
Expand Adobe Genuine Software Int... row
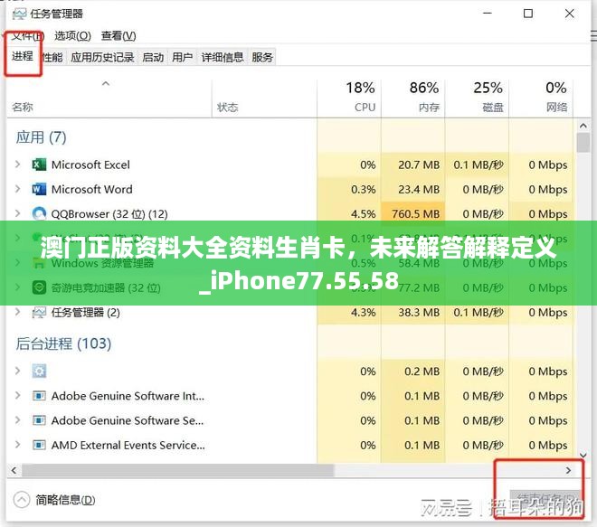[x=17, y=395]
